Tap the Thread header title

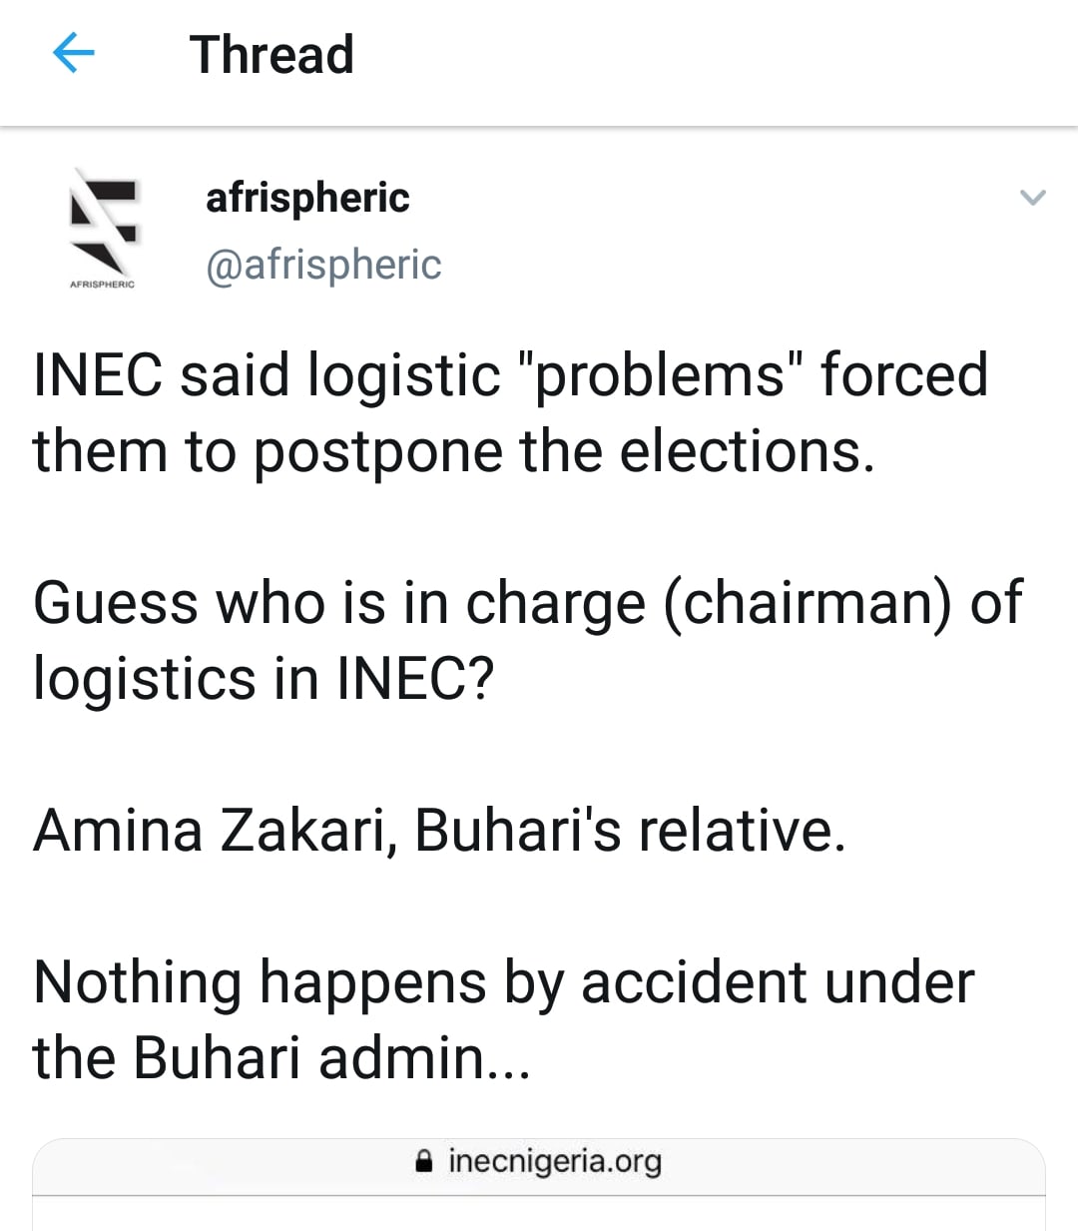(271, 54)
